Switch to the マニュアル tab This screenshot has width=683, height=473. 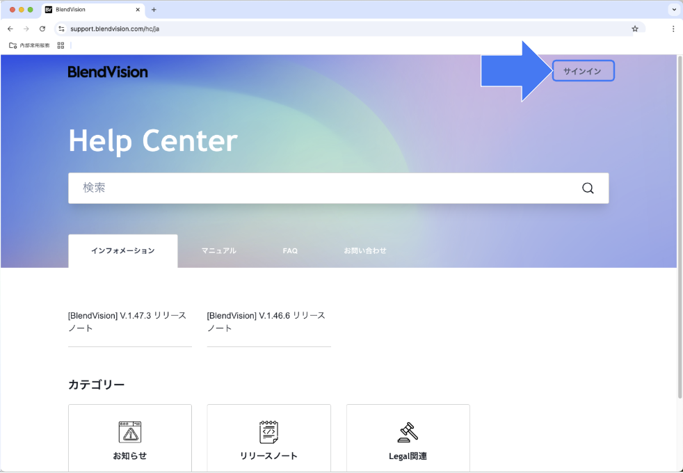coord(218,251)
